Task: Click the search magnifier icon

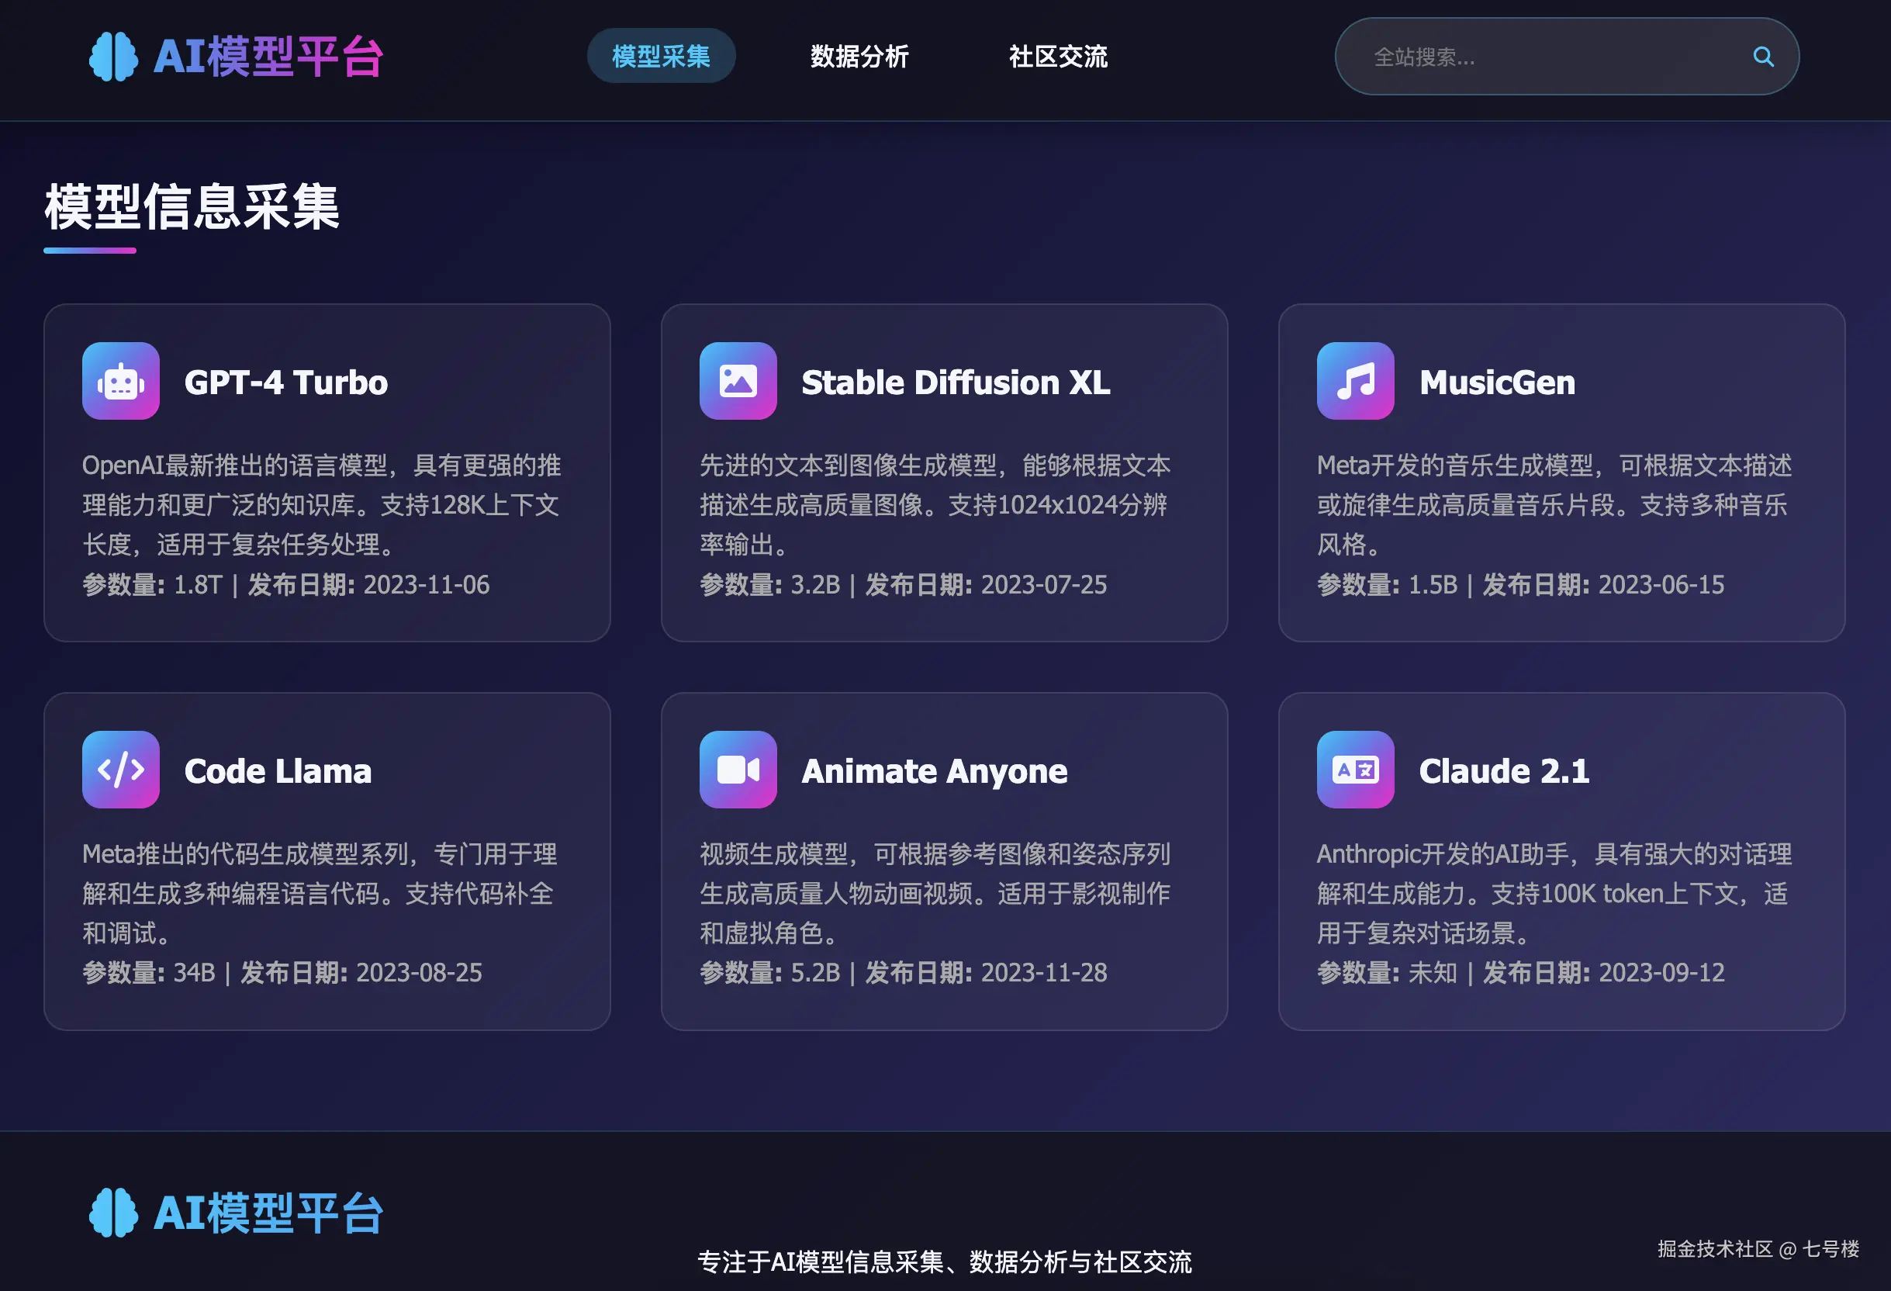Action: pyautogui.click(x=1762, y=57)
